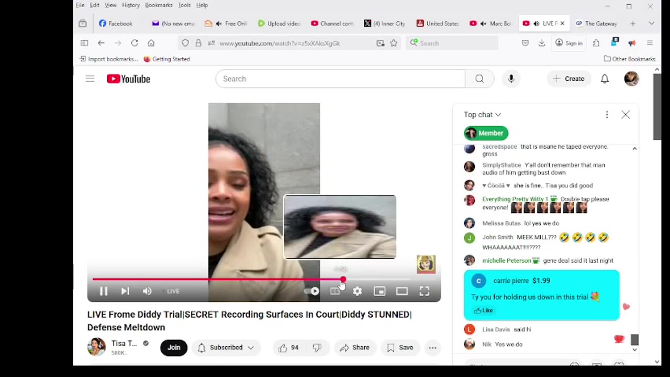Open the Pocket save icon
This screenshot has height=377, width=670.
pos(525,43)
